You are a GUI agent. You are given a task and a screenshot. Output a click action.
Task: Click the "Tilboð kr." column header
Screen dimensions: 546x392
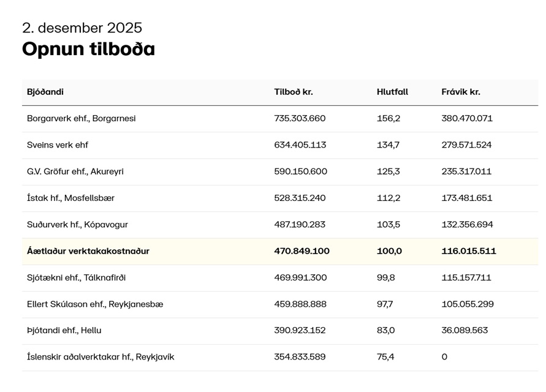294,92
